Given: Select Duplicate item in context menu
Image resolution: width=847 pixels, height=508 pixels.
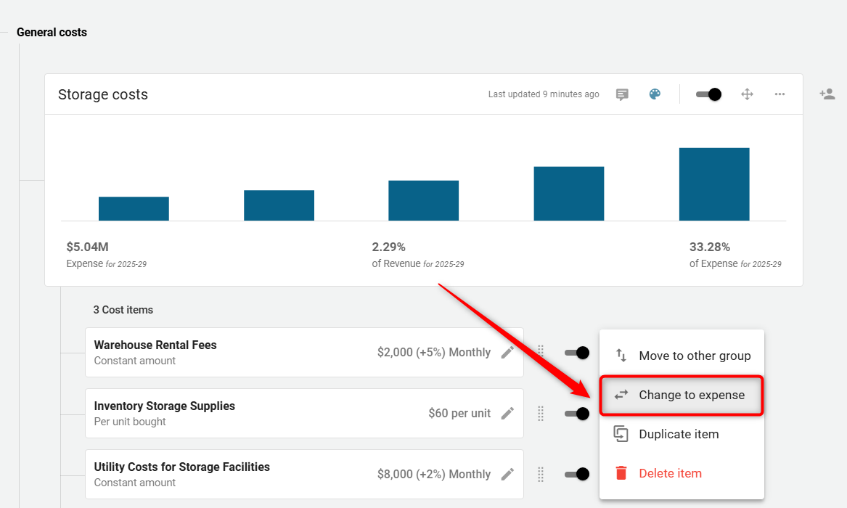Looking at the screenshot, I should click(x=682, y=434).
